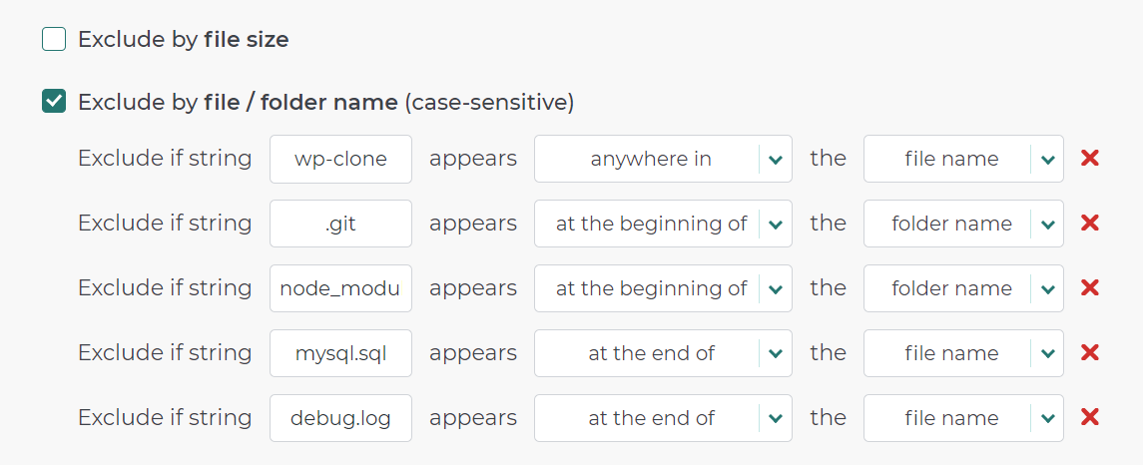
Task: Delete the .git exclusion rule
Action: pos(1090,224)
